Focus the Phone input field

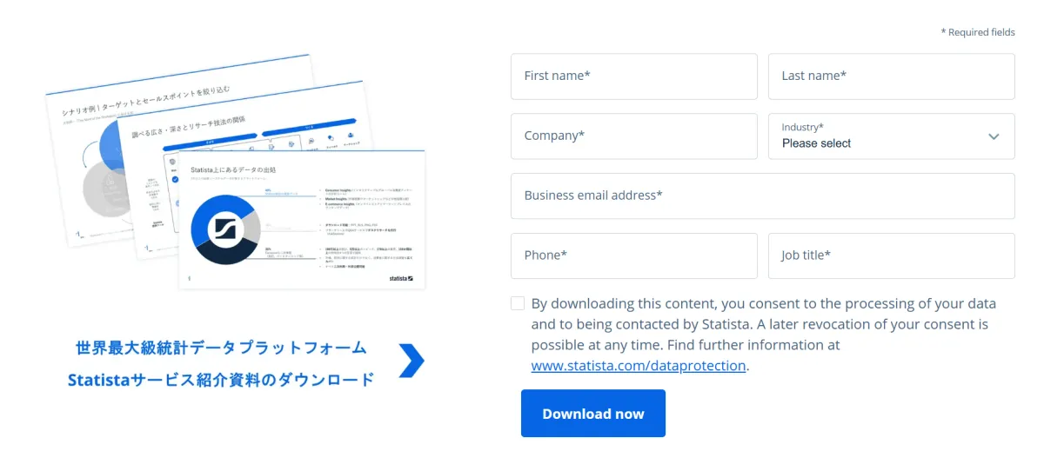(x=633, y=255)
